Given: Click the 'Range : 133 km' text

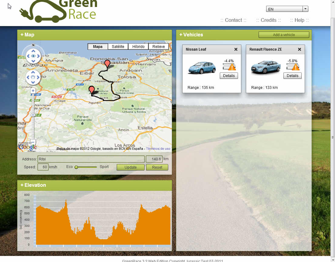Looking at the screenshot, I should 264,88.
